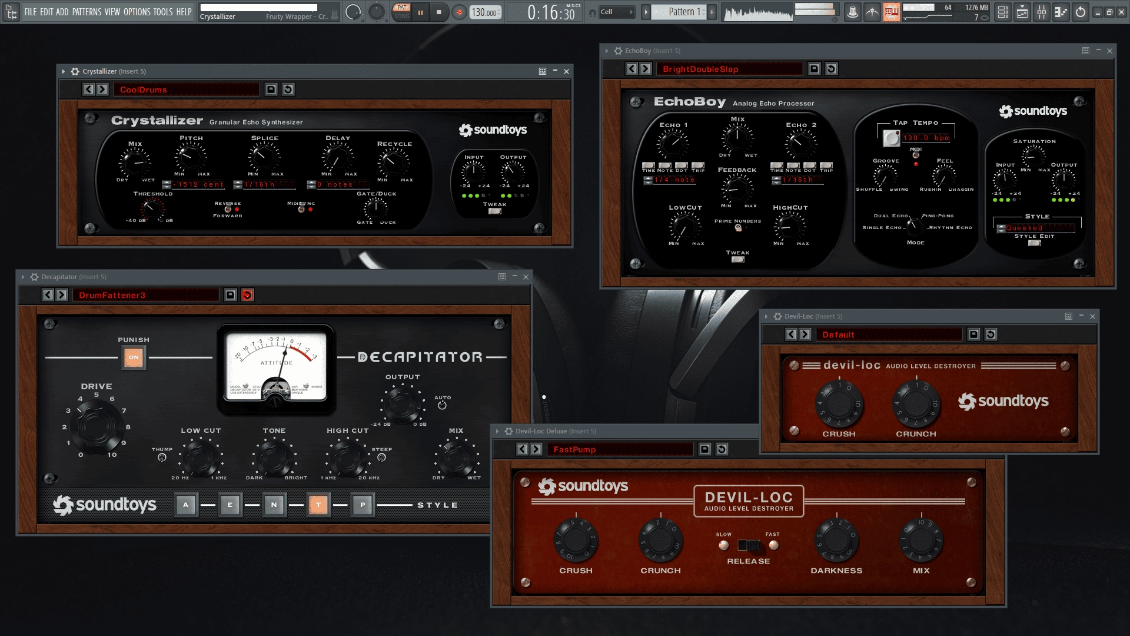Open Crystallizer plugin gear settings
The height and width of the screenshot is (636, 1130).
pyautogui.click(x=75, y=71)
